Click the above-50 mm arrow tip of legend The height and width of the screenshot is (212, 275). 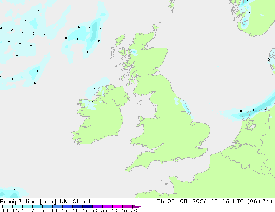click(x=137, y=206)
